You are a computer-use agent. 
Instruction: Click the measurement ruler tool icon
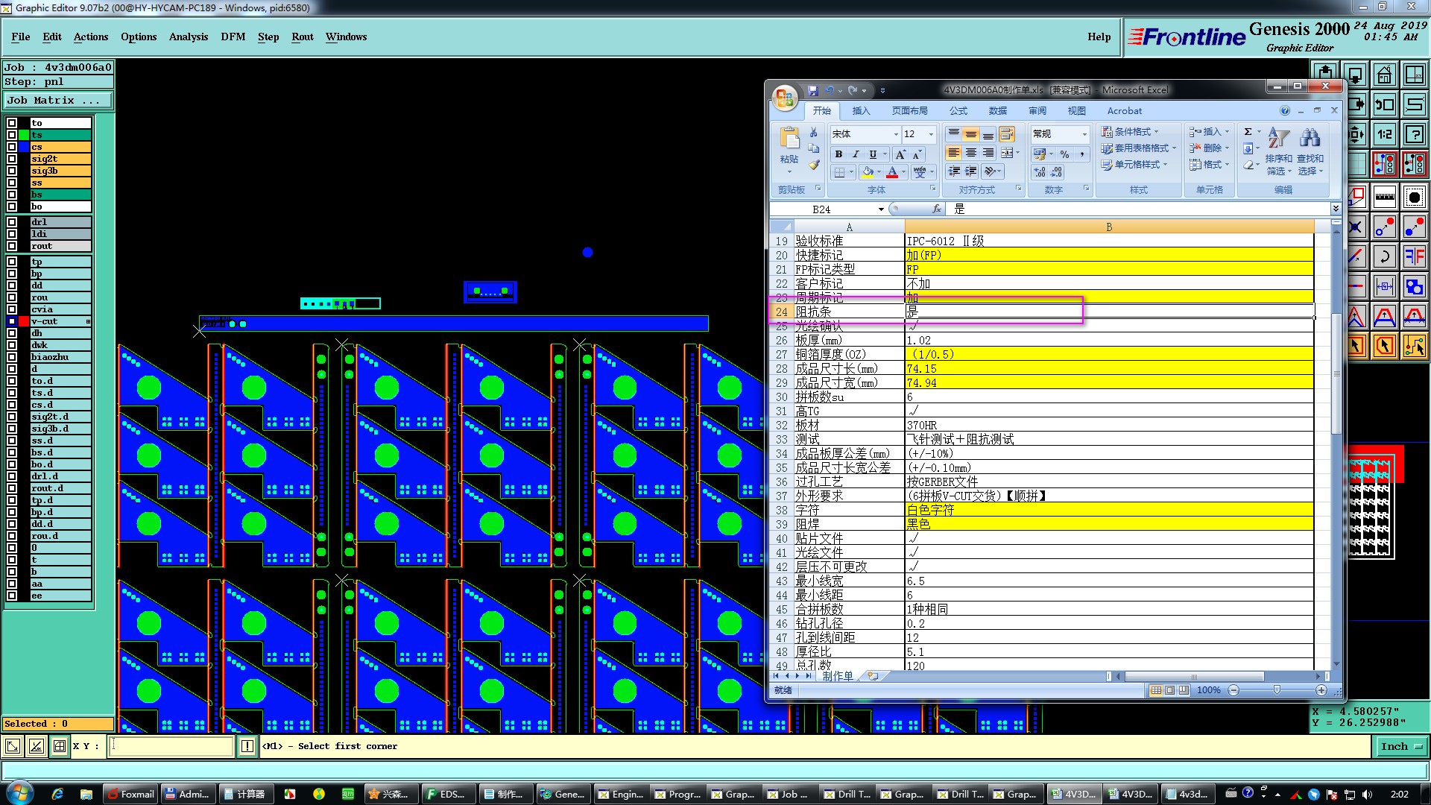1384,198
